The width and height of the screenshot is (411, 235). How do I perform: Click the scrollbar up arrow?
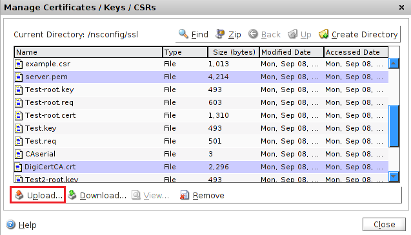(394, 63)
